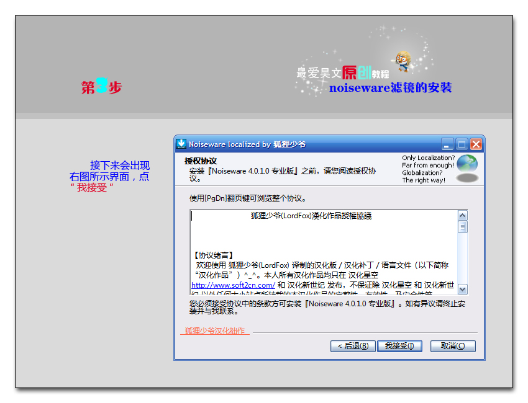Click the mascot character in the banner

tap(403, 61)
